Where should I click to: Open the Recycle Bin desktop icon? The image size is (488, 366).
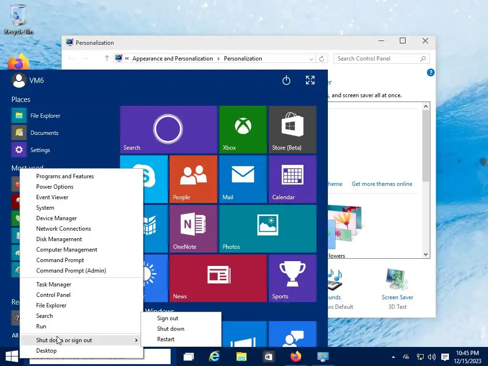click(19, 19)
